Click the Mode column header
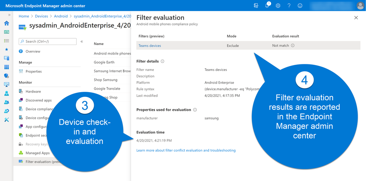This screenshot has height=181, width=366. pos(232,36)
